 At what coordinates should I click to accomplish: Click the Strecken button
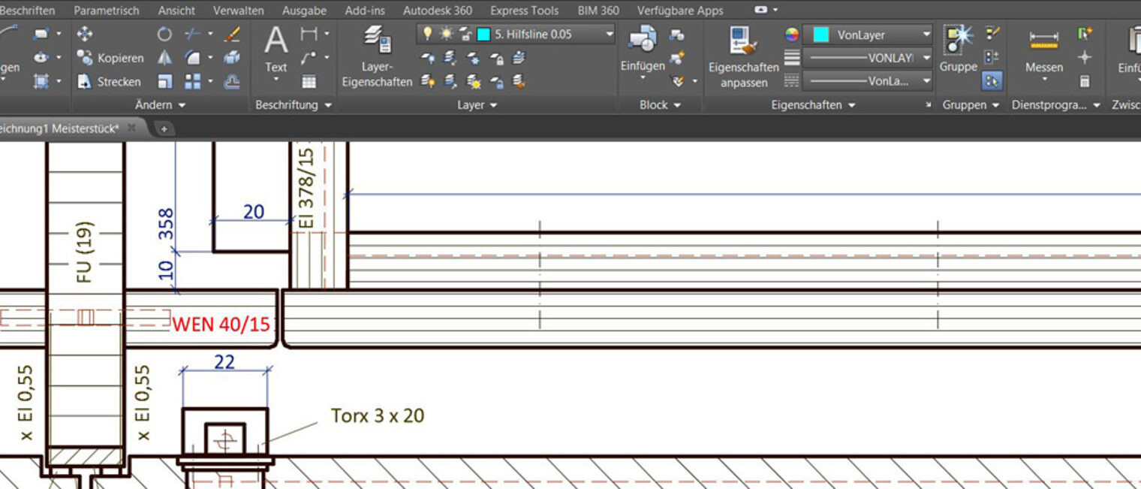click(x=110, y=82)
